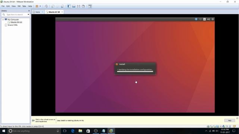Enter full screen mode
This screenshot has width=239, height=134.
tap(78, 6)
